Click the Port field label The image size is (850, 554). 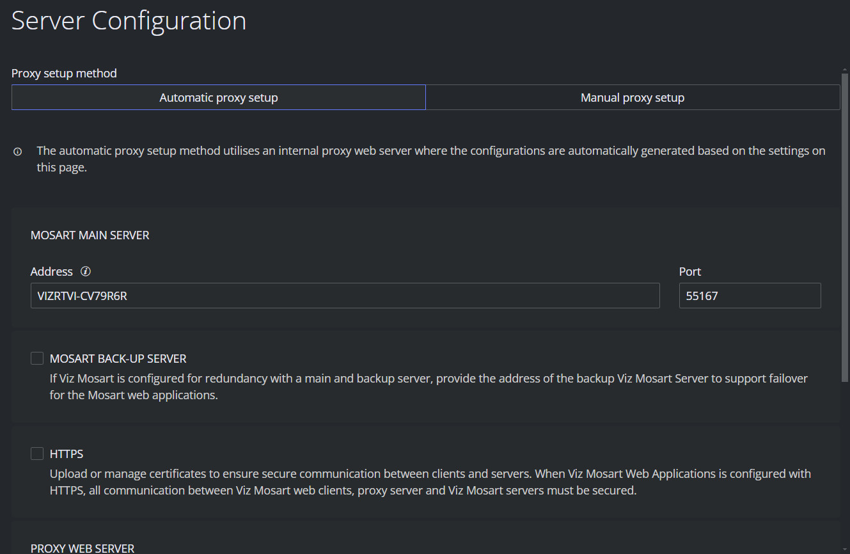tap(690, 272)
